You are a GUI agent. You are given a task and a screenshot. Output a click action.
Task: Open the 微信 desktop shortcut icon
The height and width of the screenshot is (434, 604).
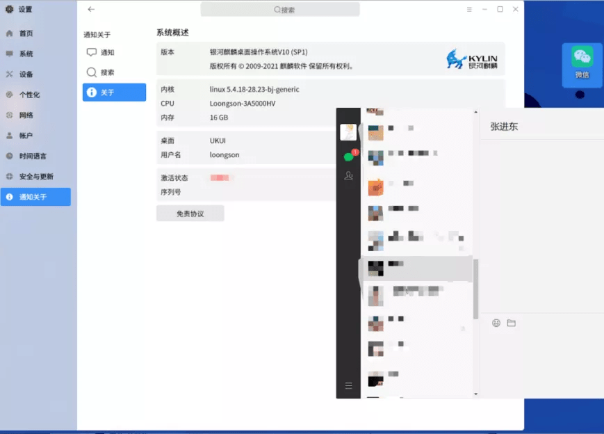click(x=582, y=64)
